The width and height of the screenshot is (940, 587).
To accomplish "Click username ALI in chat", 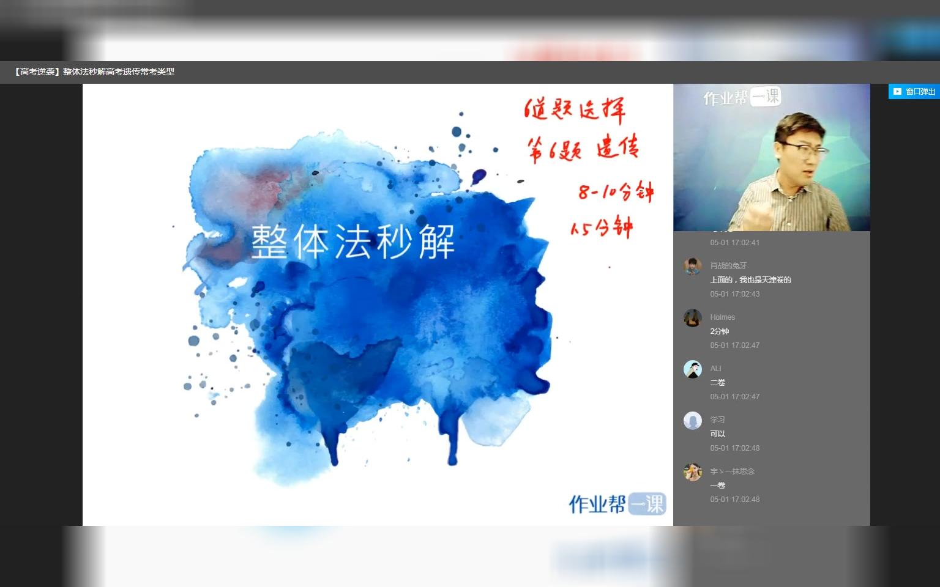I will pos(715,369).
